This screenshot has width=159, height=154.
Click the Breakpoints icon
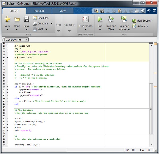pyautogui.click(x=86, y=19)
